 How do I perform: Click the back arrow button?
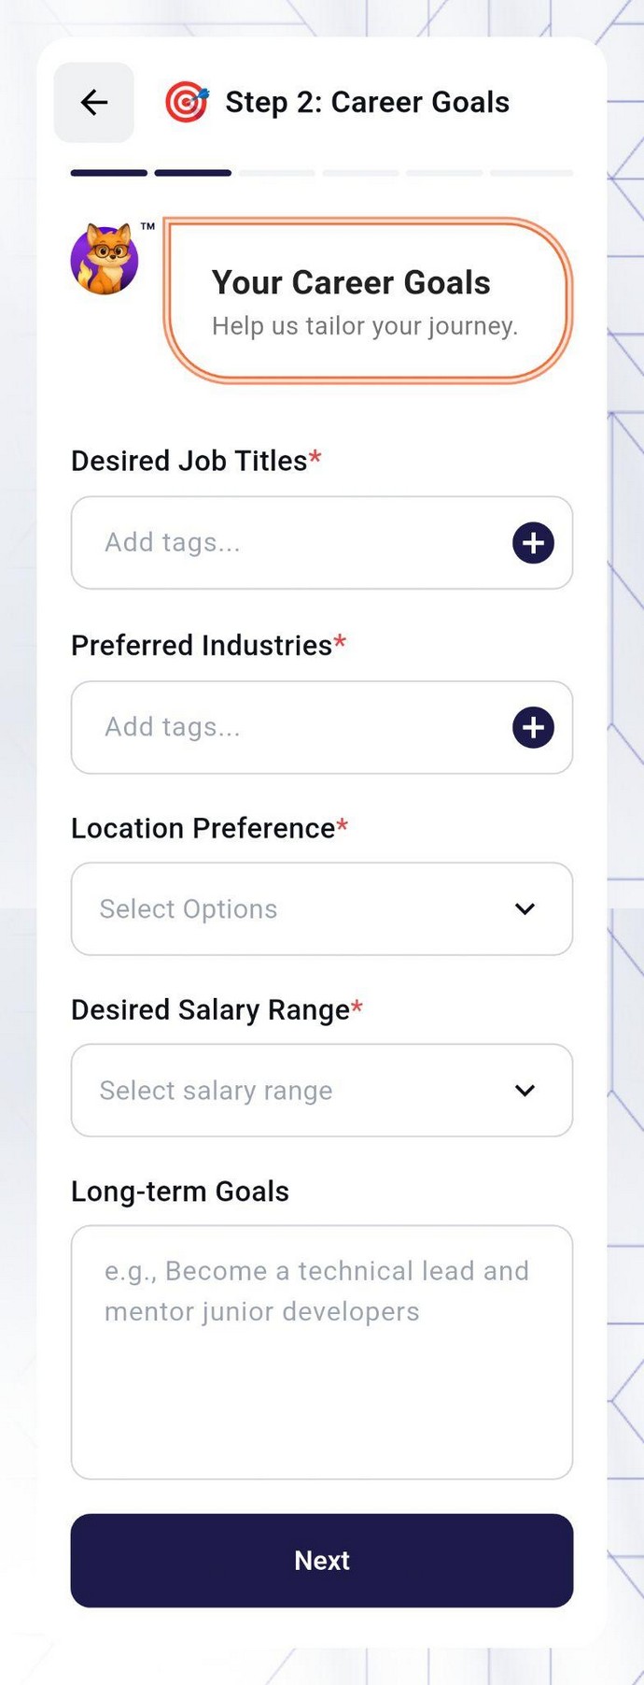(x=93, y=103)
